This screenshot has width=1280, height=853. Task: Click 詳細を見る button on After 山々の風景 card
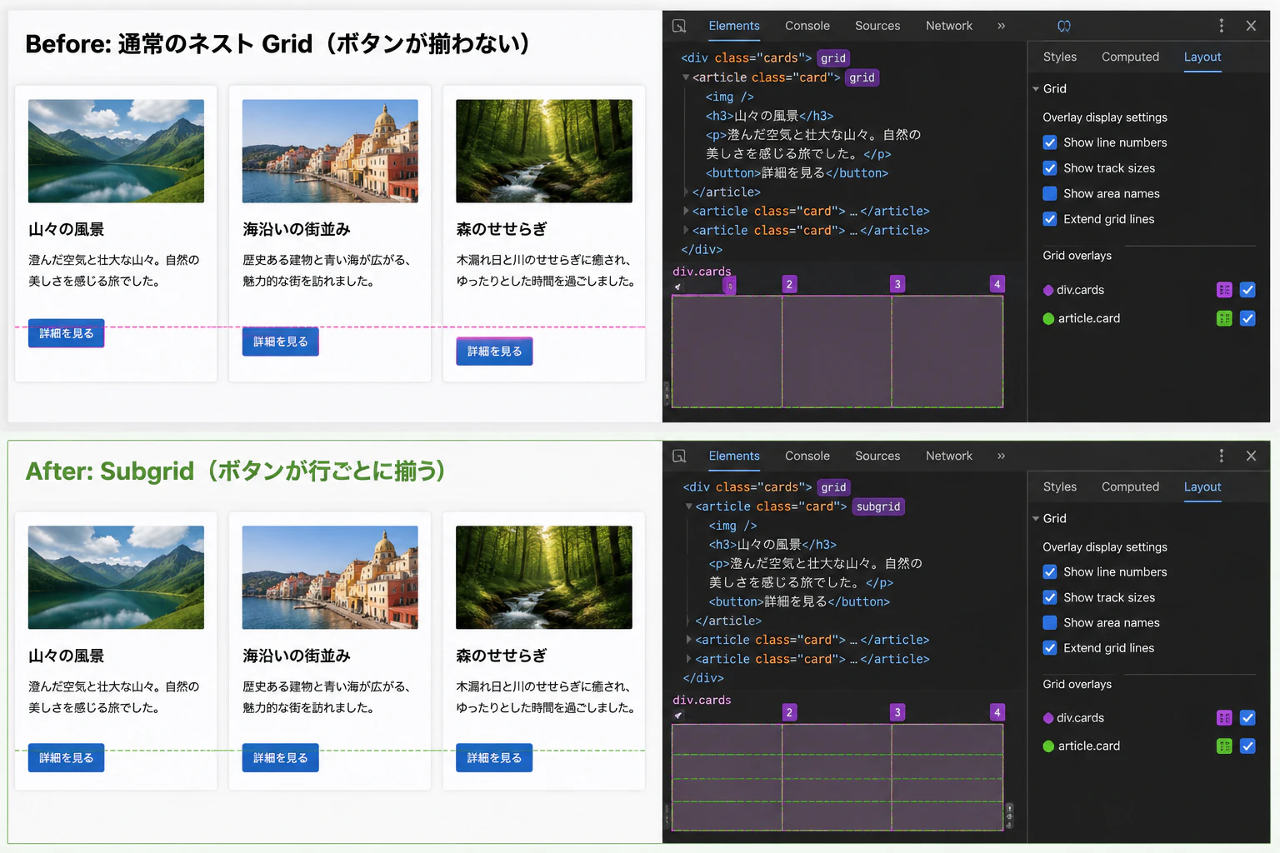67,758
